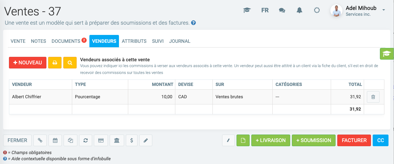Delete the Albert Chiffrier vendor row

(x=373, y=97)
